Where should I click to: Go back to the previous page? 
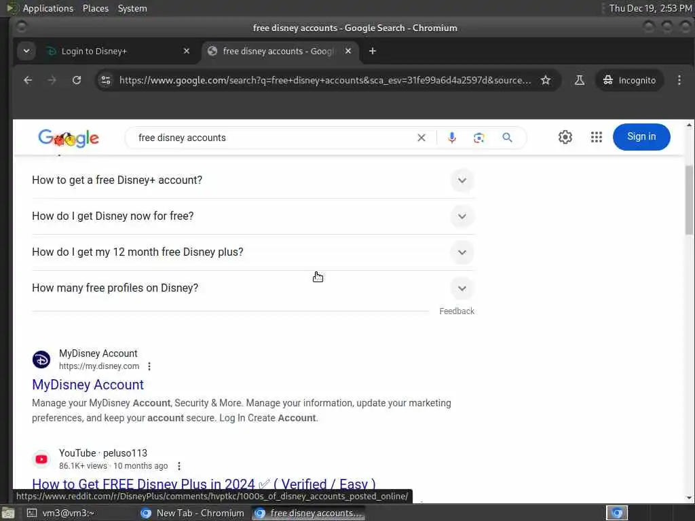pyautogui.click(x=27, y=80)
